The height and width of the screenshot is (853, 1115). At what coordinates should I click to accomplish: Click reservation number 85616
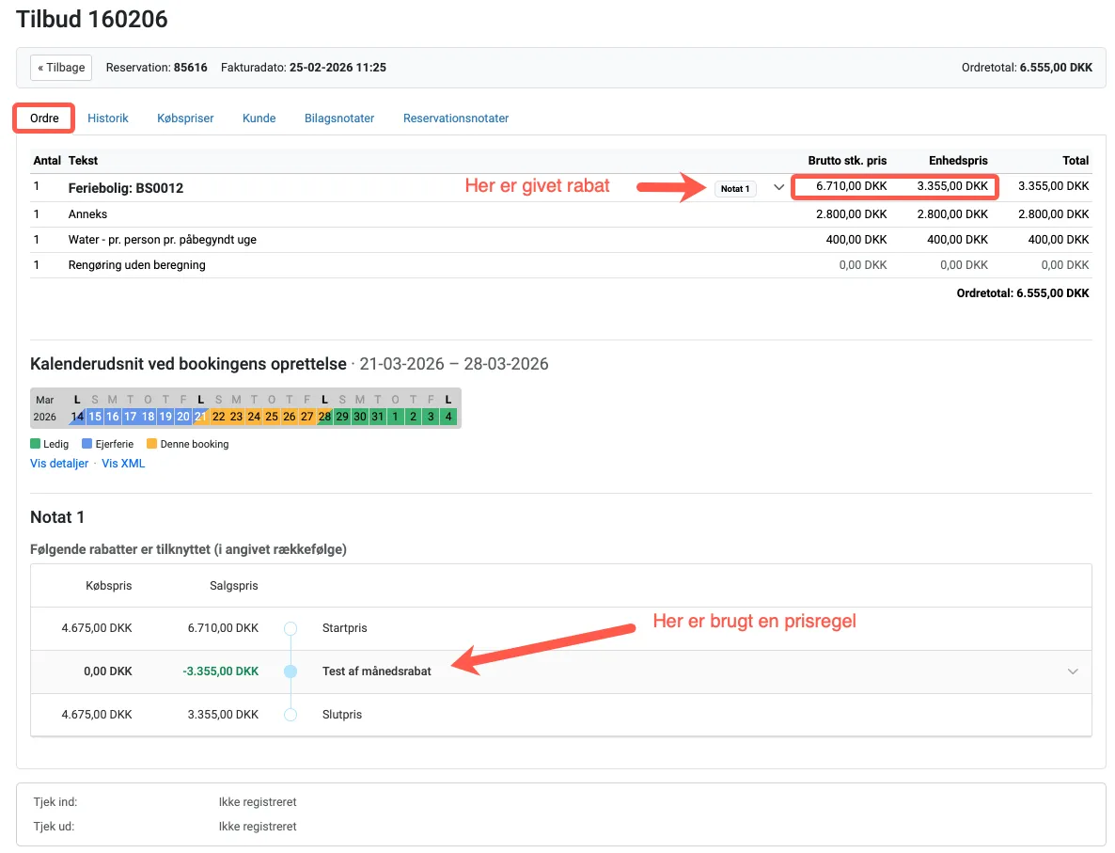(191, 68)
